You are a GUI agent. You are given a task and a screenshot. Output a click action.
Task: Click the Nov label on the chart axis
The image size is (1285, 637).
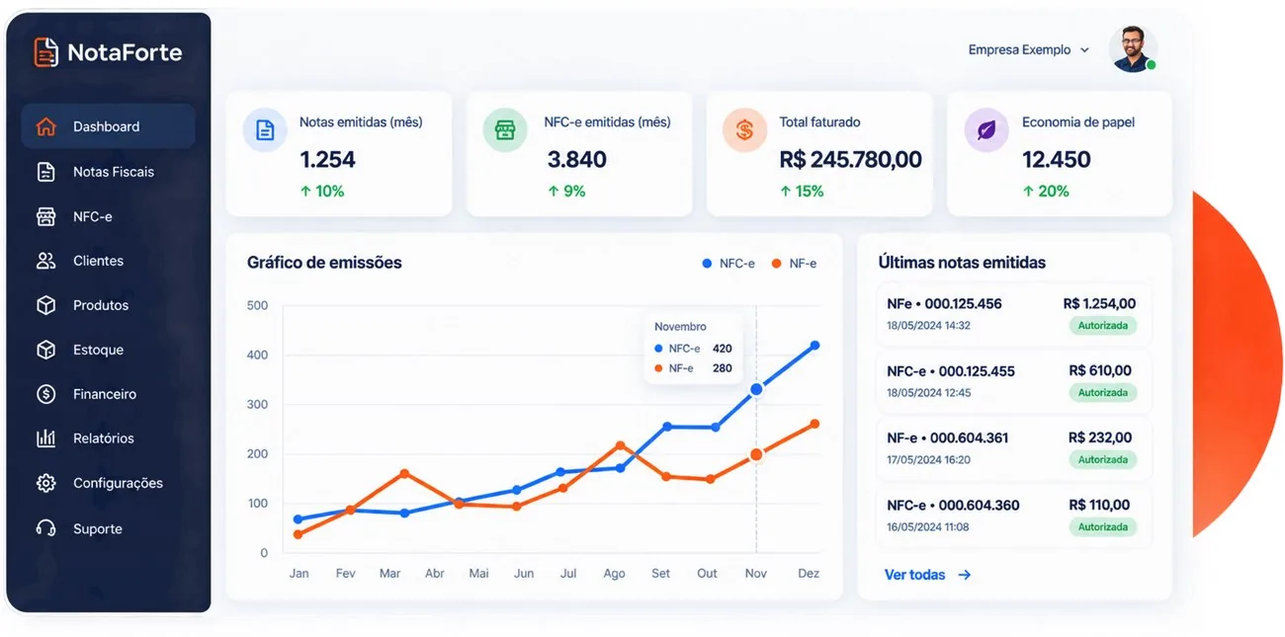(x=756, y=574)
